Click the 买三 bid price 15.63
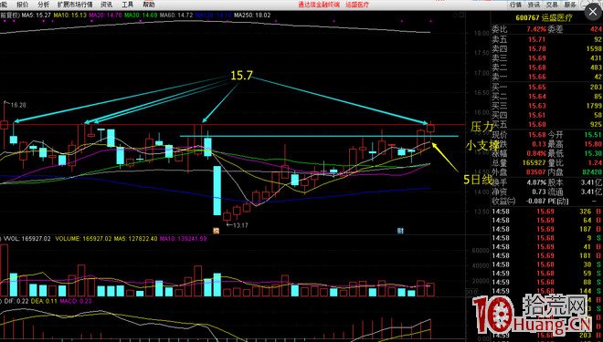This screenshot has width=603, height=342. pos(537,106)
